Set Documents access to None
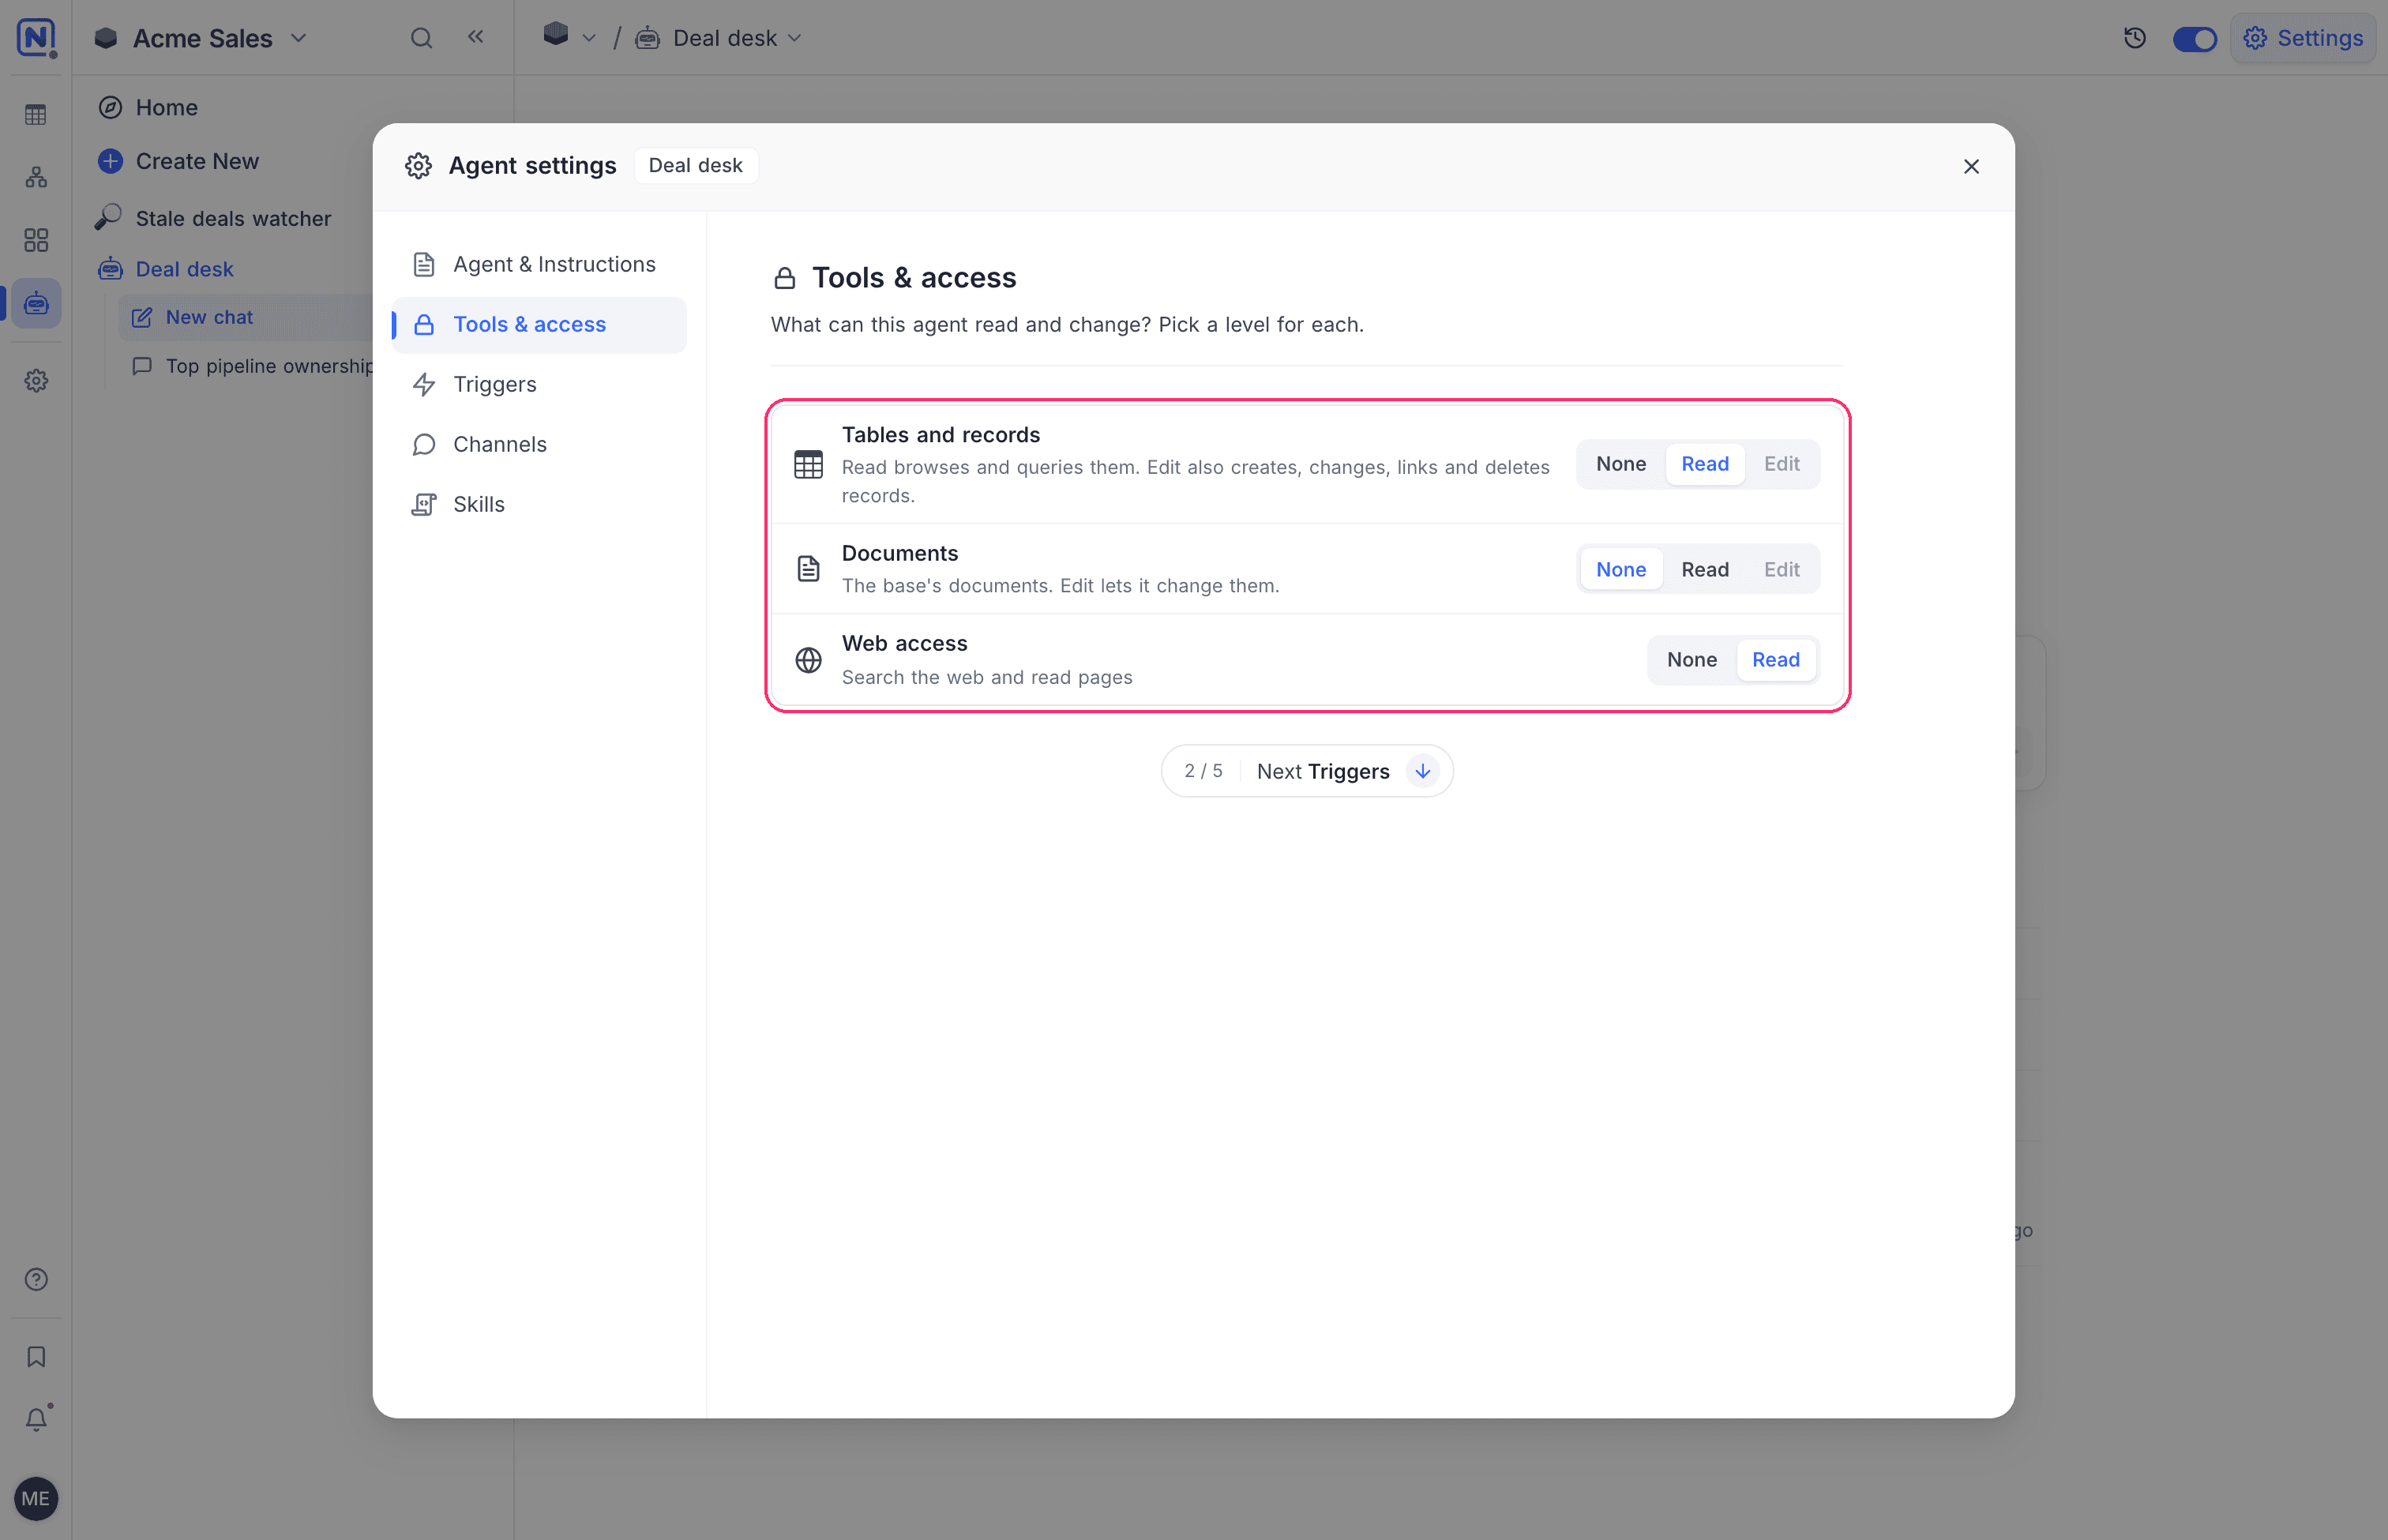2388x1540 pixels. (x=1620, y=570)
